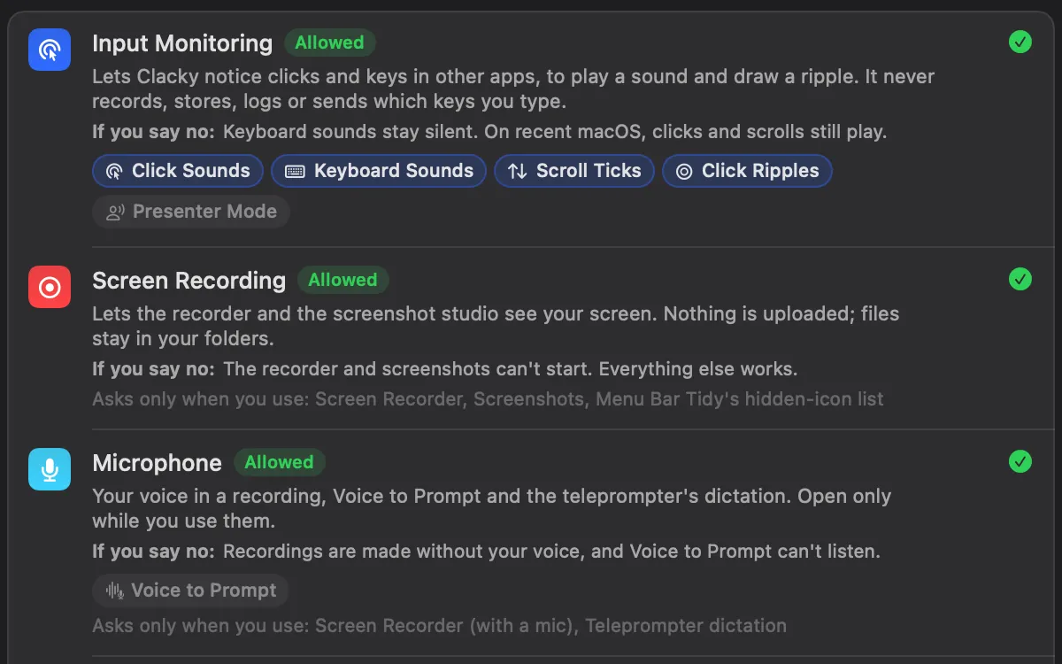This screenshot has height=664, width=1062.
Task: Click the Allowed badge next to Screen Recording
Action: tap(342, 280)
